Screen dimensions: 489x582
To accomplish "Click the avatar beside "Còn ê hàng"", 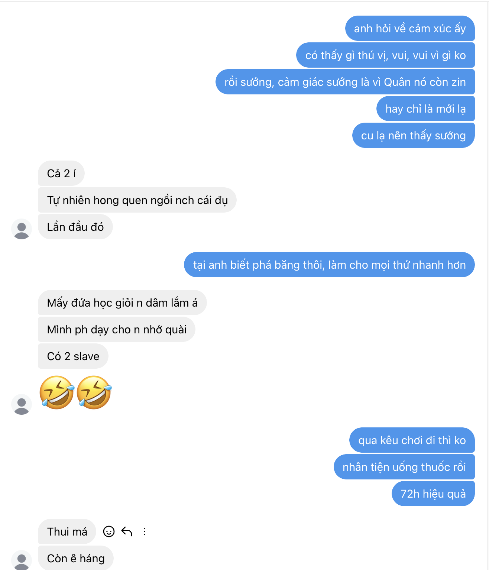I will (22, 560).
